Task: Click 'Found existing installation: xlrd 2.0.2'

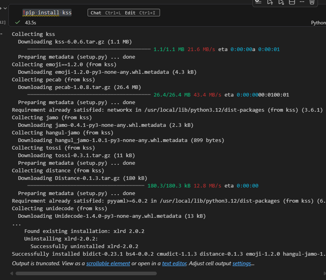Action: [x=84, y=231]
